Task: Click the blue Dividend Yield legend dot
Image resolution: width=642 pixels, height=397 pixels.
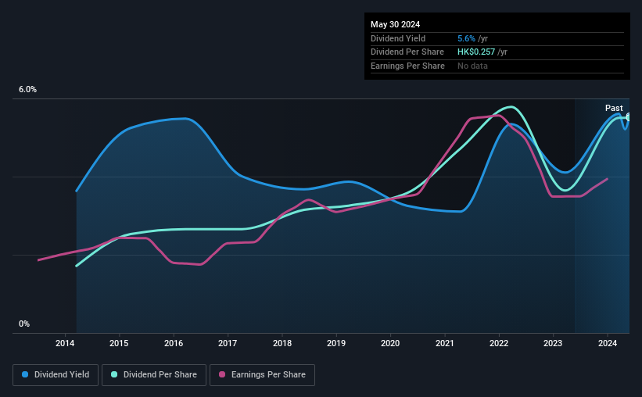Action: coord(25,374)
